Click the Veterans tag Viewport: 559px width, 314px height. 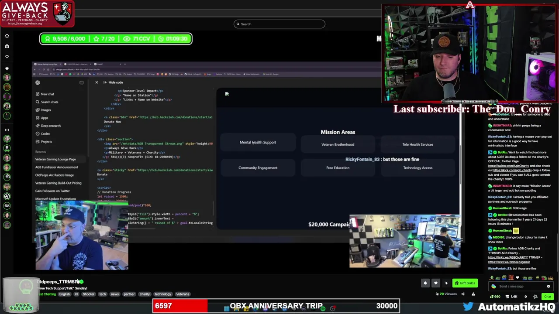(x=183, y=294)
